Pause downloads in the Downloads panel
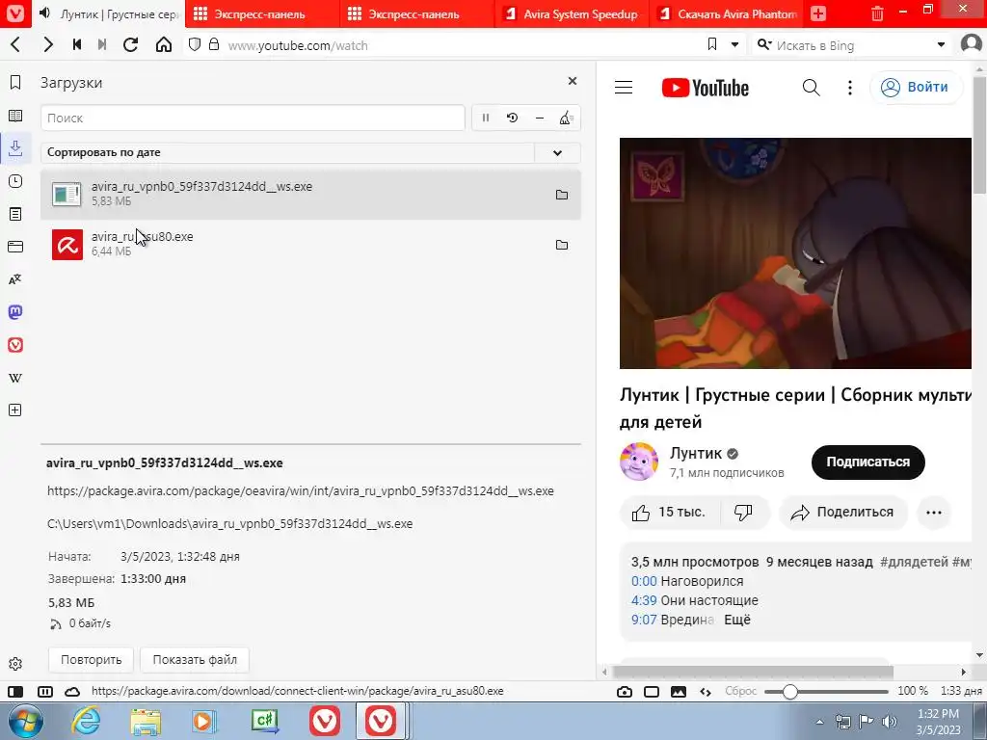This screenshot has width=987, height=740. [x=486, y=118]
